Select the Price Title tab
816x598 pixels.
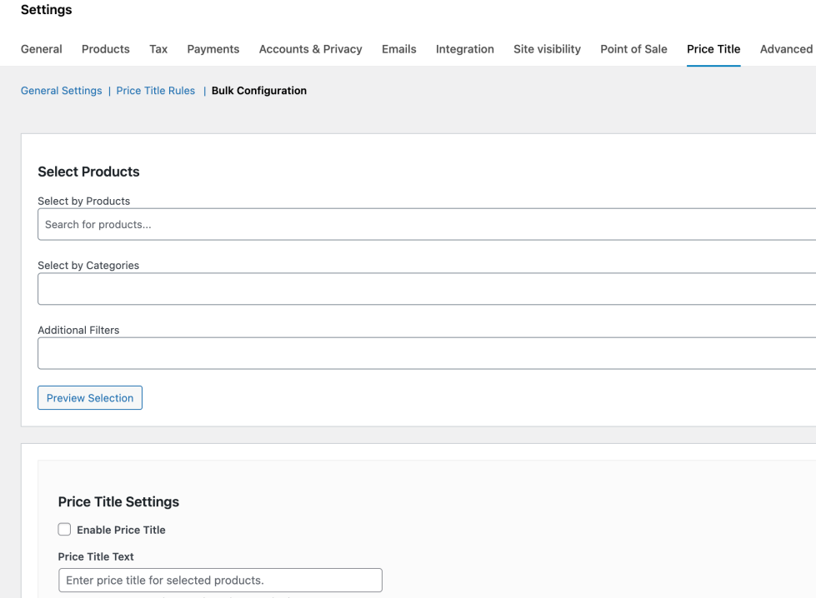pos(713,49)
